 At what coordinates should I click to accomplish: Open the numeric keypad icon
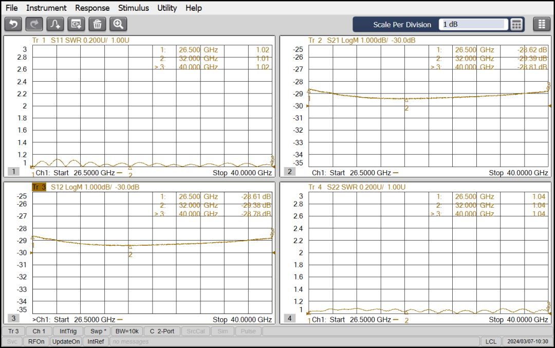click(x=516, y=25)
